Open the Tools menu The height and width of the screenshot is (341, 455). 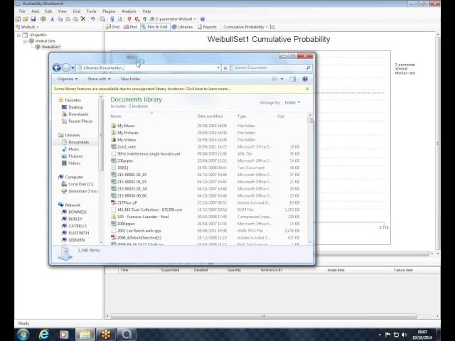91,11
